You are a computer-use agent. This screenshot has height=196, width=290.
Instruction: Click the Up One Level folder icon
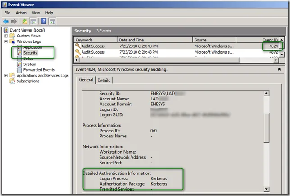click(x=24, y=21)
